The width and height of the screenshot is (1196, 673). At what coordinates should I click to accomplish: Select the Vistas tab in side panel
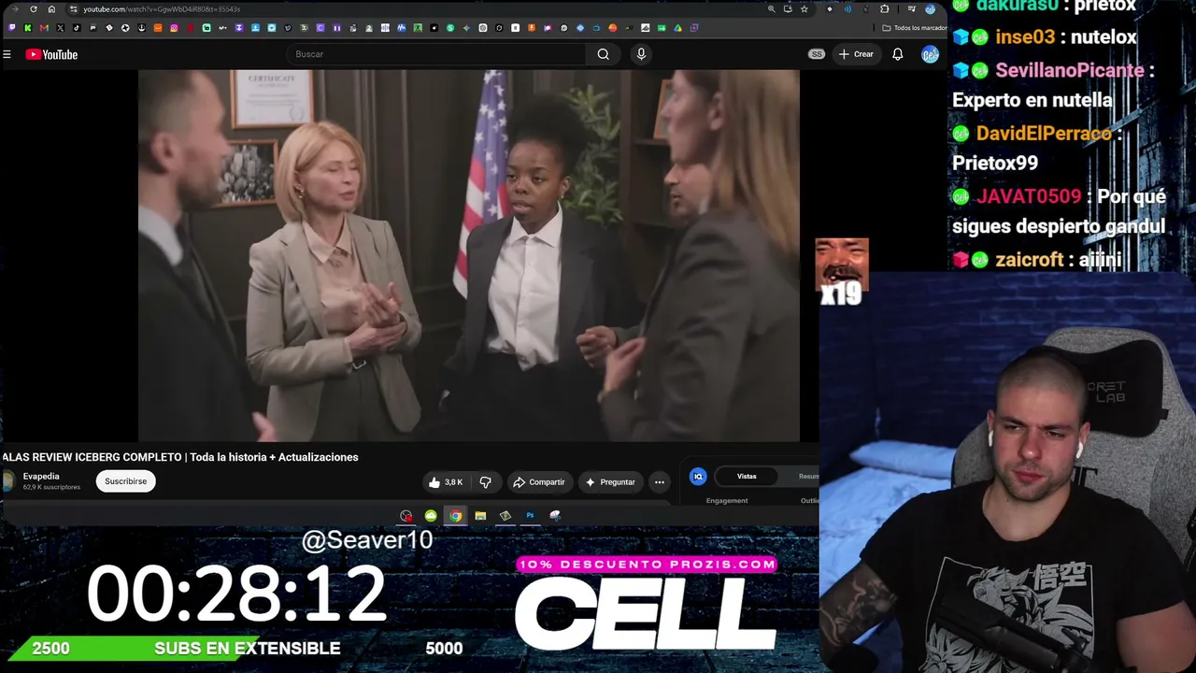pos(747,477)
